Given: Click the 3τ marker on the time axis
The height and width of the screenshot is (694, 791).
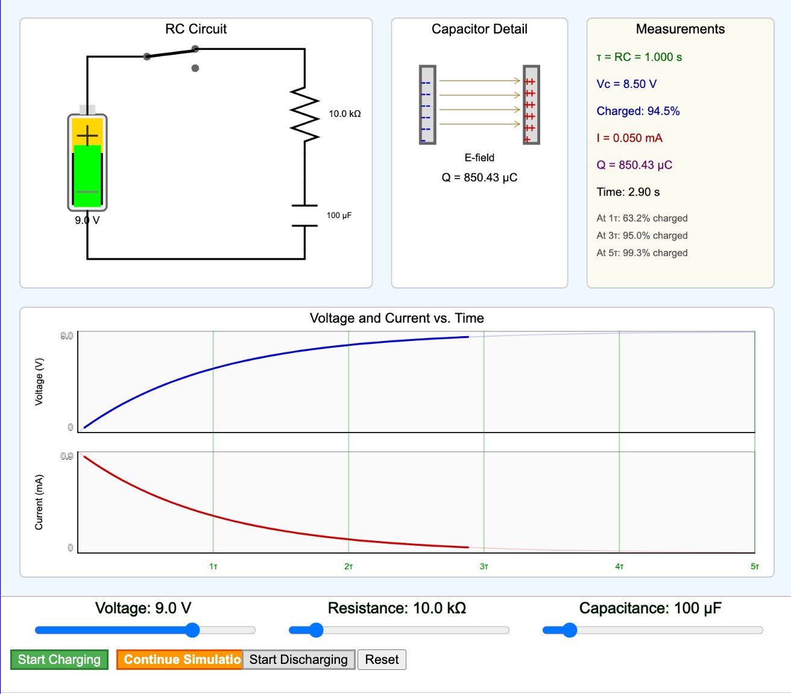Looking at the screenshot, I should coord(484,567).
